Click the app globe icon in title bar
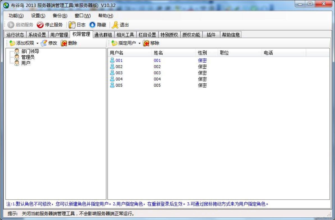This screenshot has width=335, height=220. click(6, 5)
